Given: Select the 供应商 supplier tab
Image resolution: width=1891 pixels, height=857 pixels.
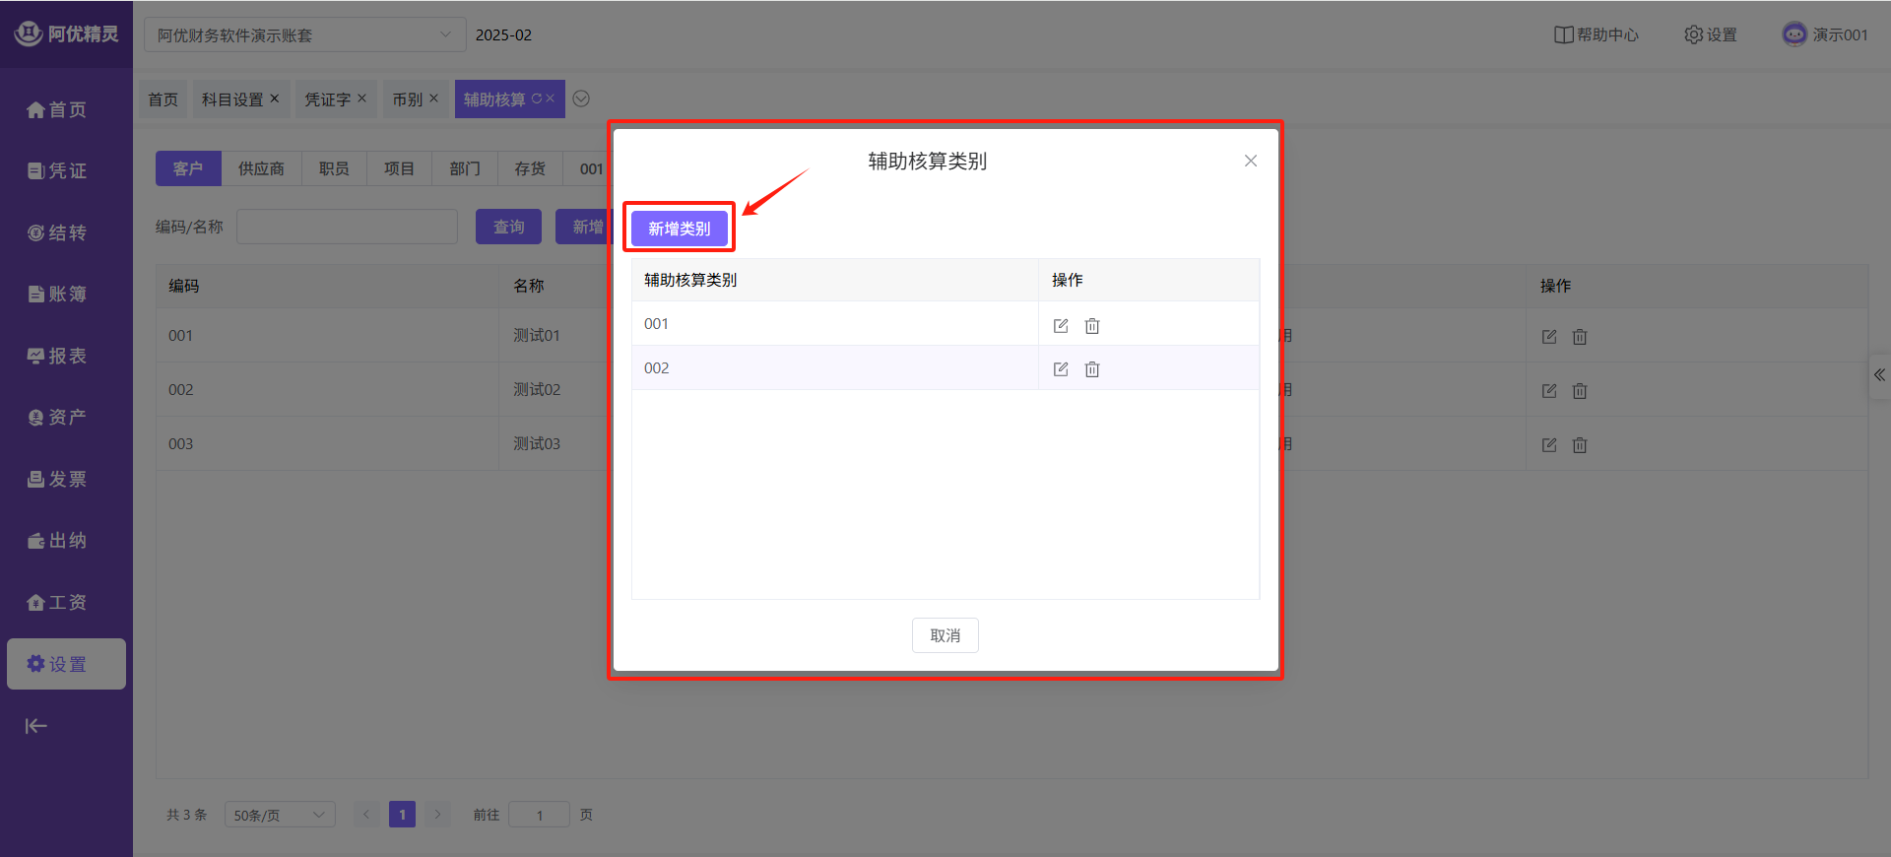Looking at the screenshot, I should [261, 168].
